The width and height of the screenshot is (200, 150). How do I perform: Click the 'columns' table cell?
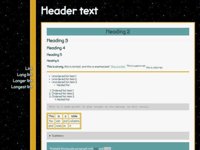[74, 121]
